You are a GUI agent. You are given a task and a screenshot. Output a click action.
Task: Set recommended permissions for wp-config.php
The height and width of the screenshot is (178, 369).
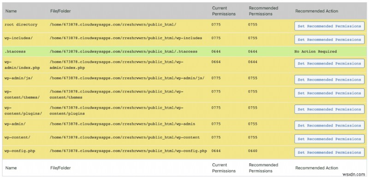pyautogui.click(x=329, y=152)
